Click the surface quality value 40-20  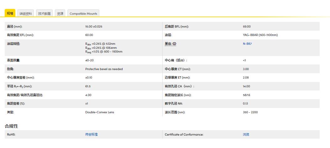89,60
